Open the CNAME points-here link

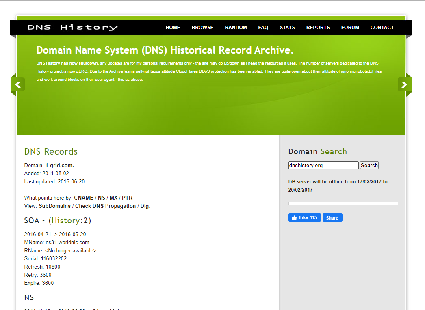[x=84, y=198]
